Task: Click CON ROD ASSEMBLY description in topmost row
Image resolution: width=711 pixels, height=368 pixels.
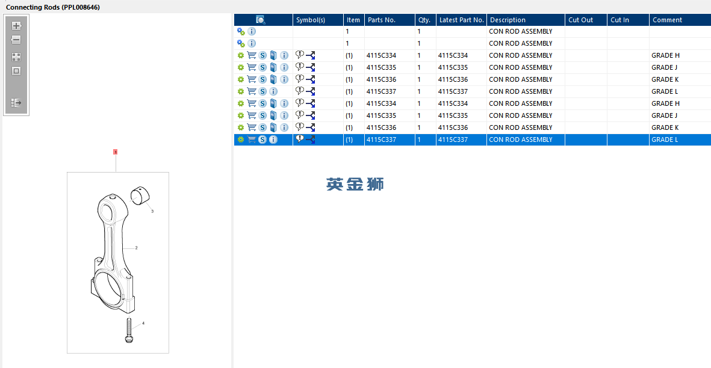Action: tap(521, 31)
